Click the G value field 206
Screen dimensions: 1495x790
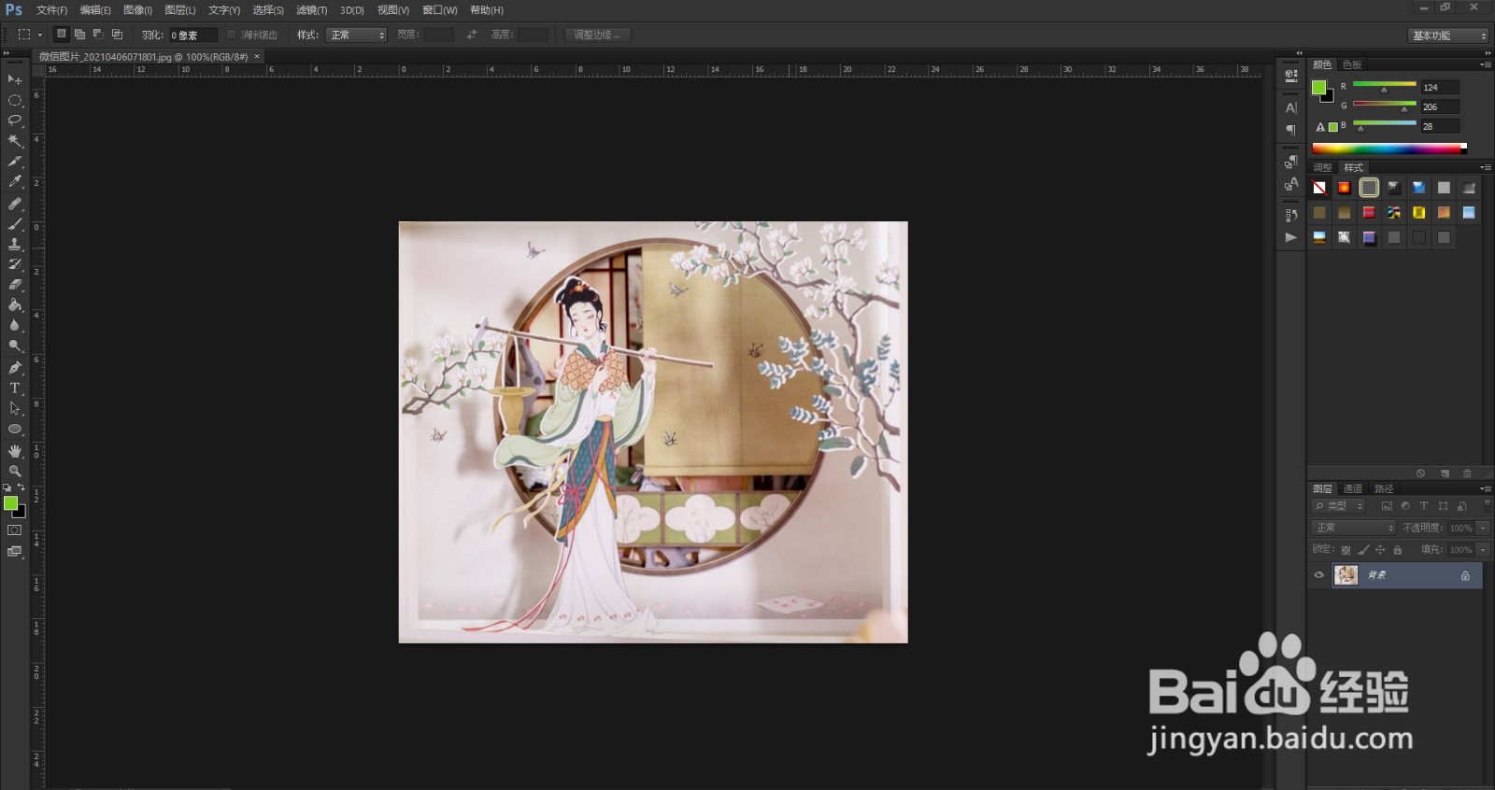tap(1439, 106)
